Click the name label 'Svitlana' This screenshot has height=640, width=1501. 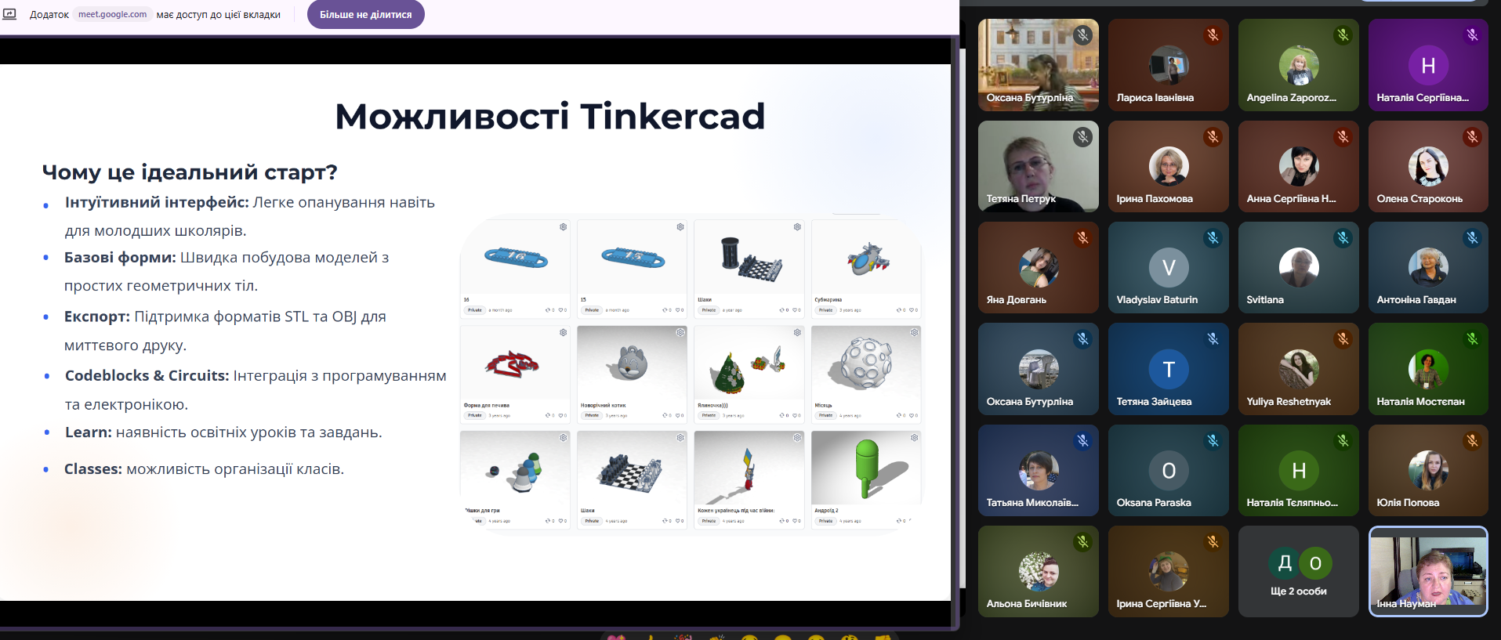point(1265,300)
